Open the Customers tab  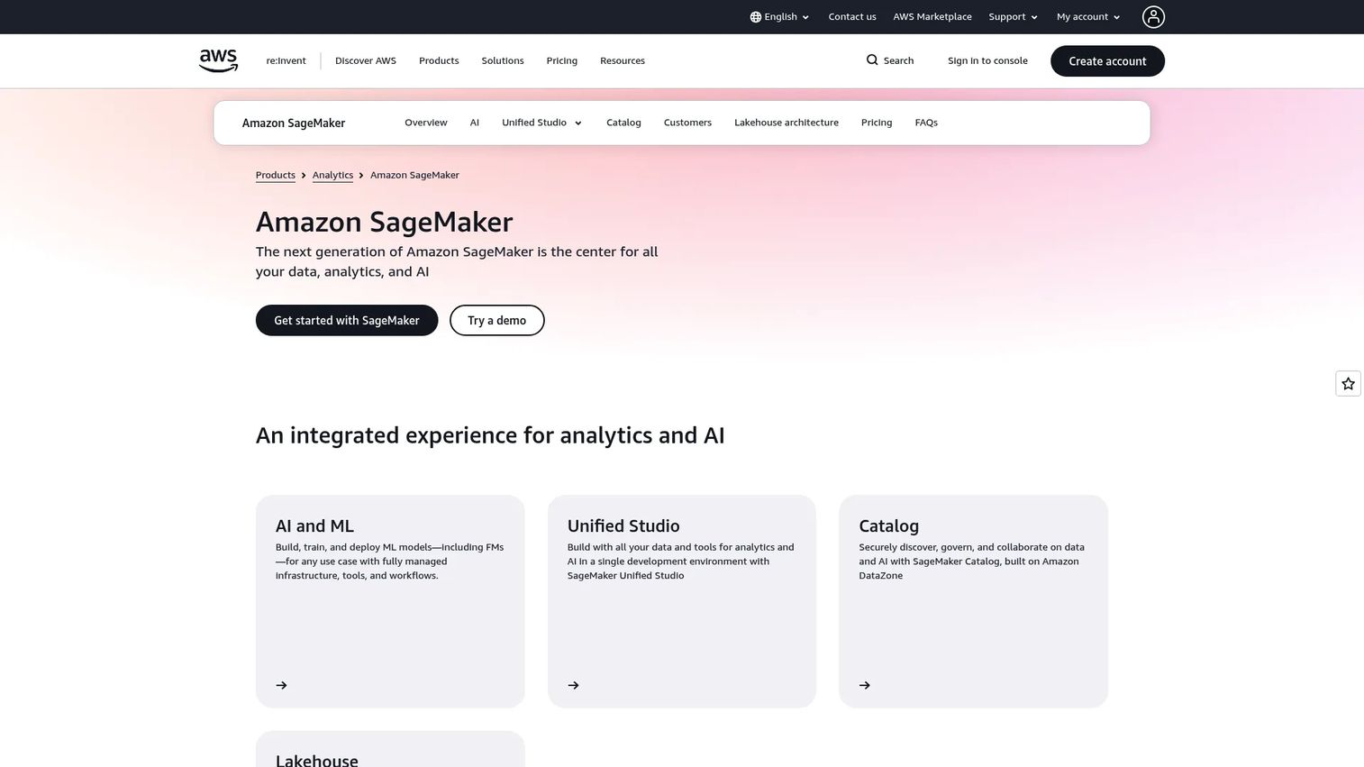687,123
